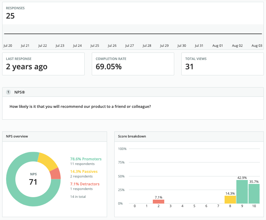Click the 11 respondents text
This screenshot has width=266, height=220.
coord(82,164)
